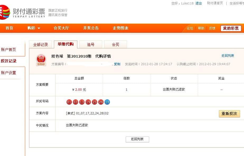Click red winning ball 25

(95, 102)
